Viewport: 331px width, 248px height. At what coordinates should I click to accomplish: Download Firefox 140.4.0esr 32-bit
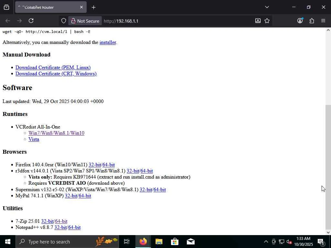(x=95, y=165)
